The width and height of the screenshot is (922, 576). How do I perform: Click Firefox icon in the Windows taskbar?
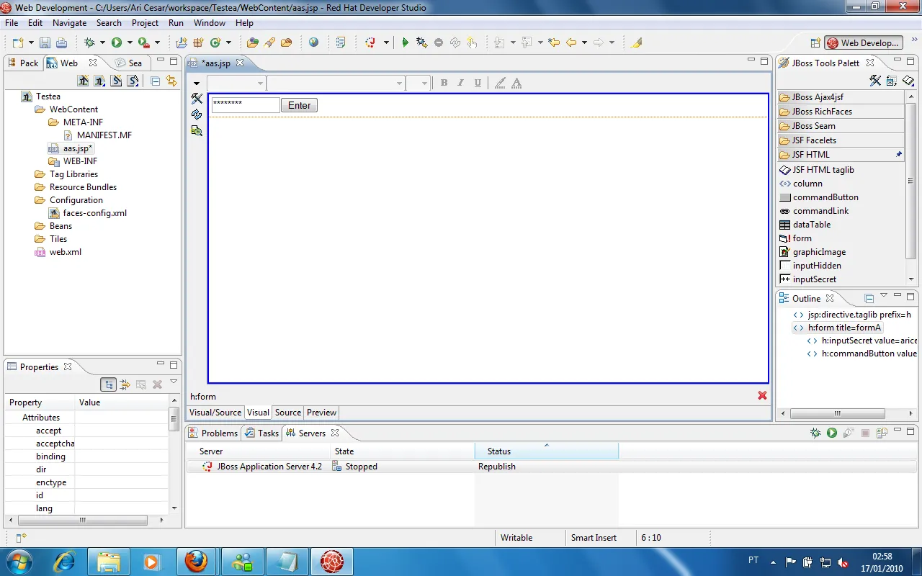(196, 561)
